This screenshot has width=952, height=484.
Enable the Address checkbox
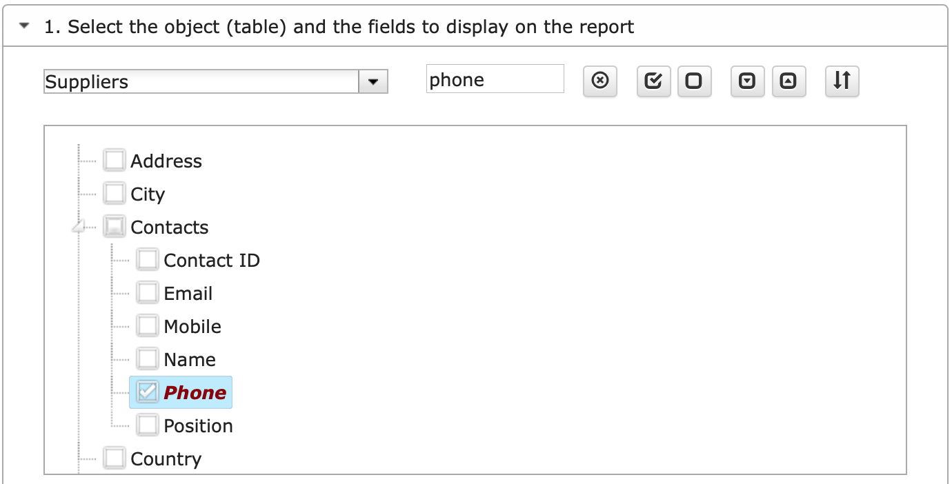click(x=114, y=161)
